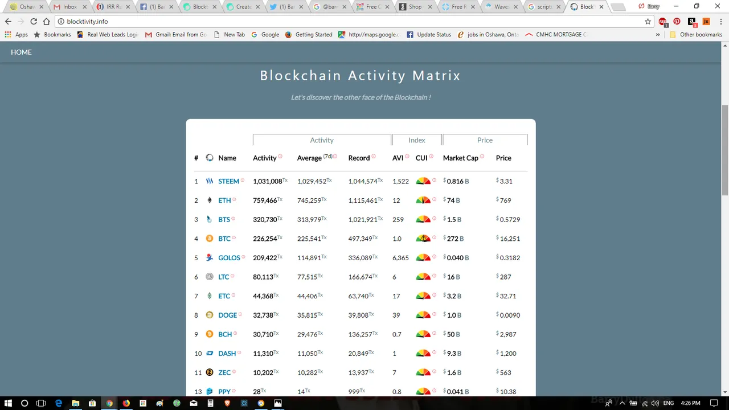Image resolution: width=729 pixels, height=410 pixels.
Task: Open the PPY blockchain link
Action: click(224, 392)
